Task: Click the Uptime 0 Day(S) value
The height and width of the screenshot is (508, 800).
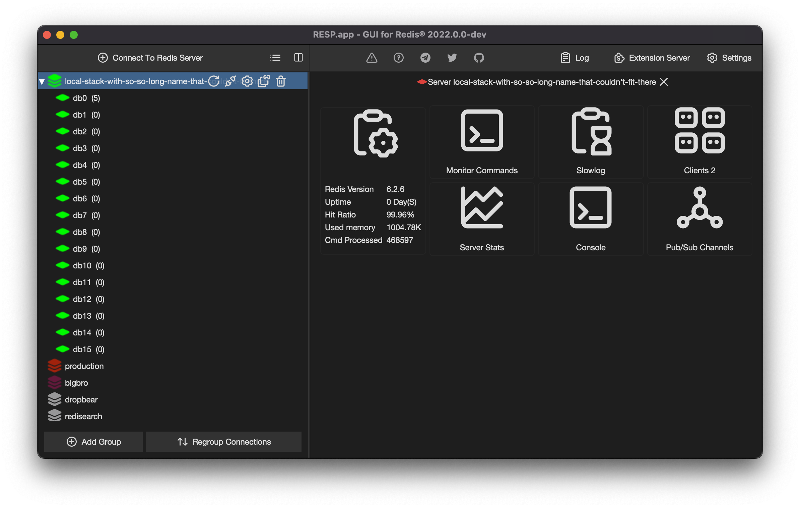Action: pyautogui.click(x=401, y=202)
